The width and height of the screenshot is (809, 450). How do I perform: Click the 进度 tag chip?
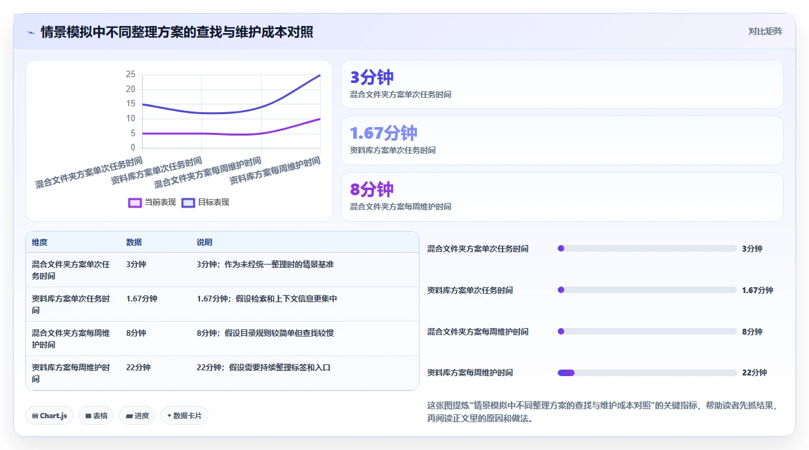pos(137,416)
